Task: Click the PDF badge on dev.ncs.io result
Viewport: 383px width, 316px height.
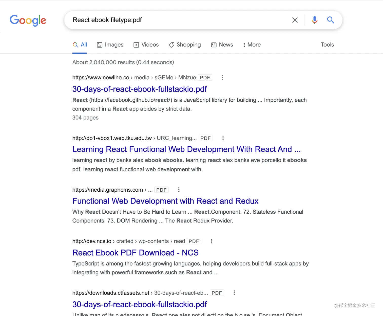Action: (x=194, y=241)
